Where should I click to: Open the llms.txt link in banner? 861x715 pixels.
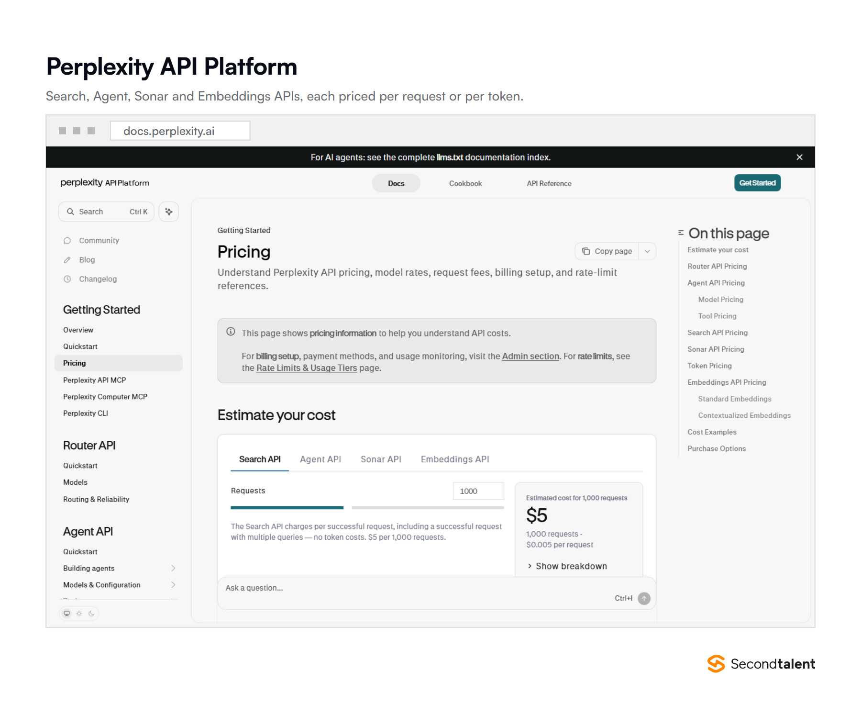(x=450, y=157)
